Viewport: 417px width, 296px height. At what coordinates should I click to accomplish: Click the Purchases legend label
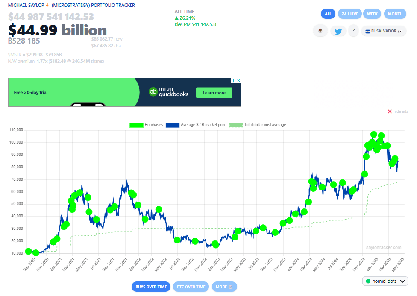(154, 125)
